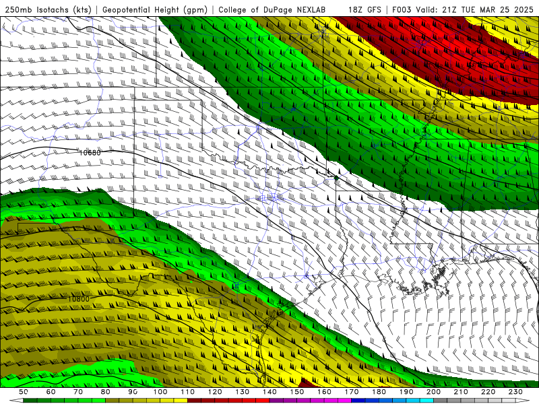Pick the darkest green swatch below 50
The height and width of the screenshot is (404, 539).
pyautogui.click(x=30, y=401)
